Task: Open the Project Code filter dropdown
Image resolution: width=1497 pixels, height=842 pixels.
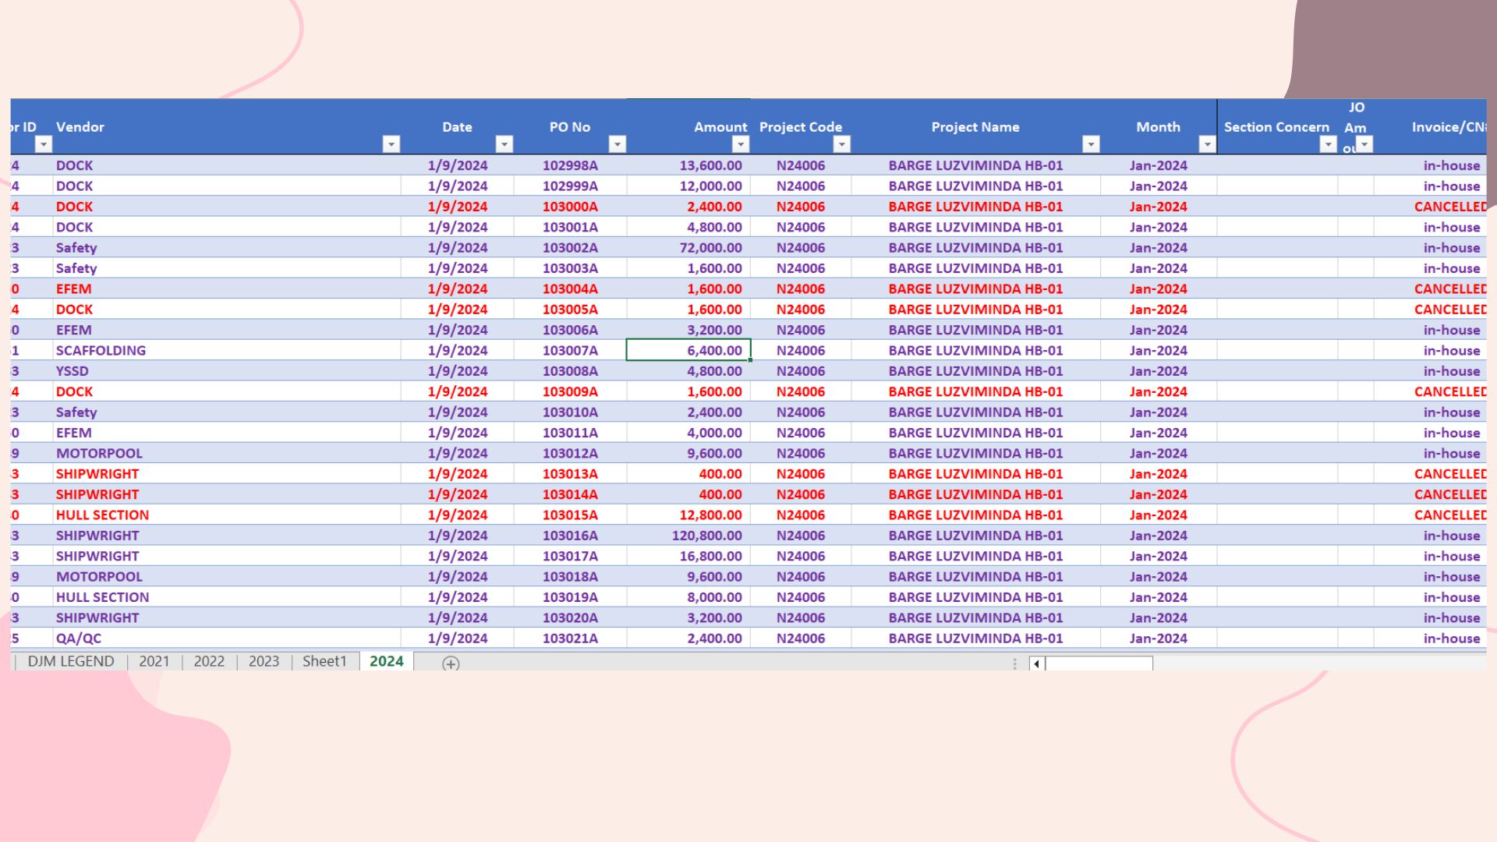Action: pyautogui.click(x=841, y=144)
